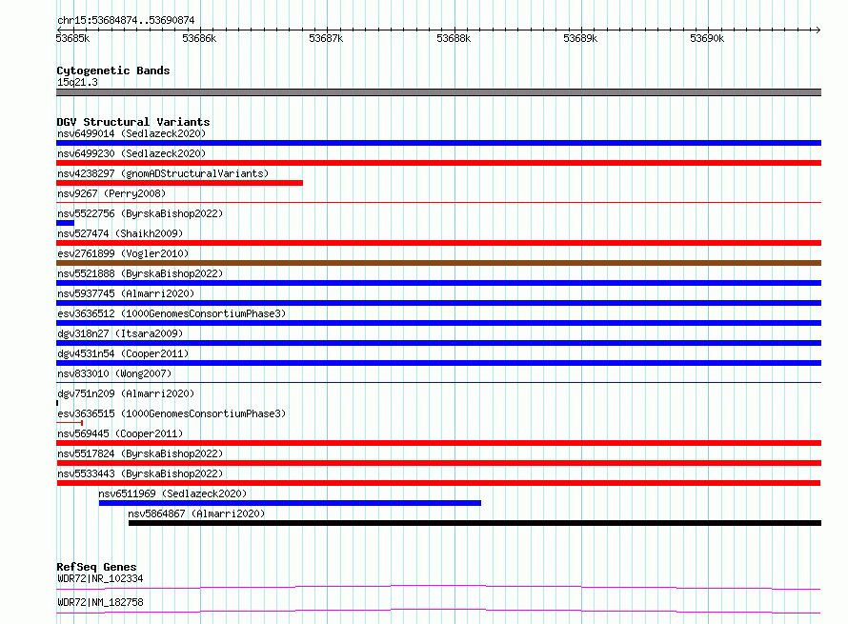Click the 15q21.3 cytogenetic band bar
Screen dimensions: 848x624
point(438,92)
